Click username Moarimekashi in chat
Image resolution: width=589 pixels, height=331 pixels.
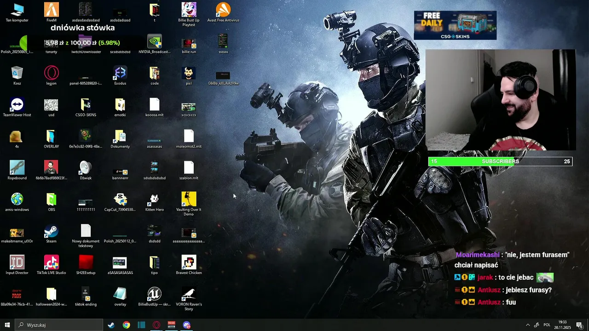(478, 255)
